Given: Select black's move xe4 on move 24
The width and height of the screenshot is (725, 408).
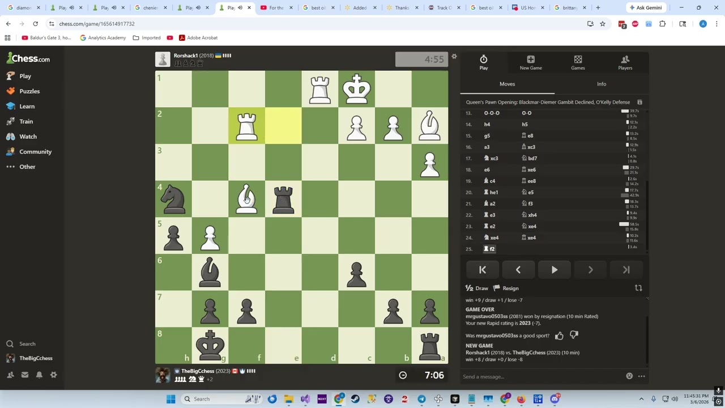Looking at the screenshot, I should (529, 237).
